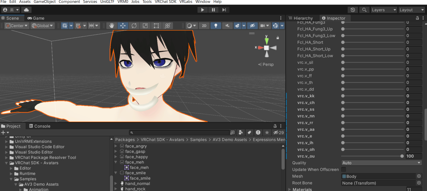Select the Hand view tool
The width and height of the screenshot is (427, 191).
(112, 26)
